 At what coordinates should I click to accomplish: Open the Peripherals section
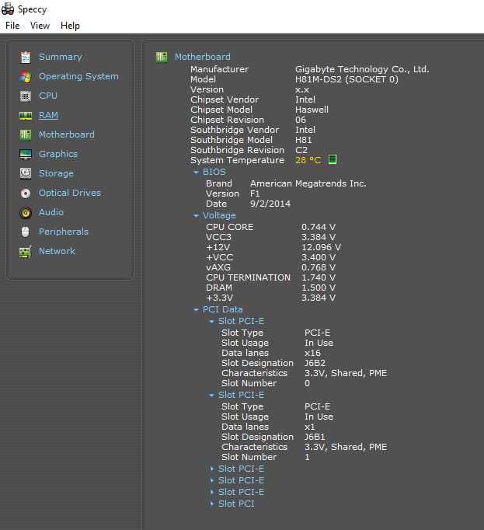[64, 232]
